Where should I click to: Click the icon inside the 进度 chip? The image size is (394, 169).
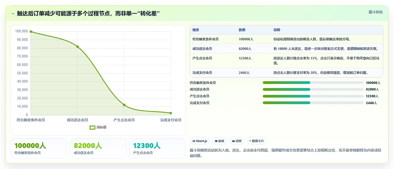[x=233, y=141]
